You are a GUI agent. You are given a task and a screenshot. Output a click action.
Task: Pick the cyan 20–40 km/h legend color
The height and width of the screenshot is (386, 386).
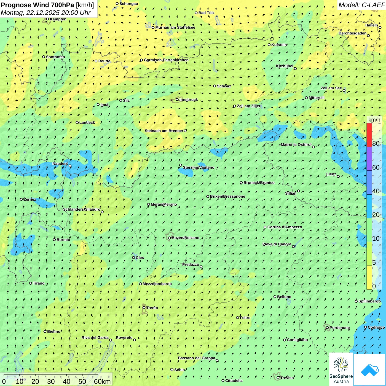click(x=369, y=207)
